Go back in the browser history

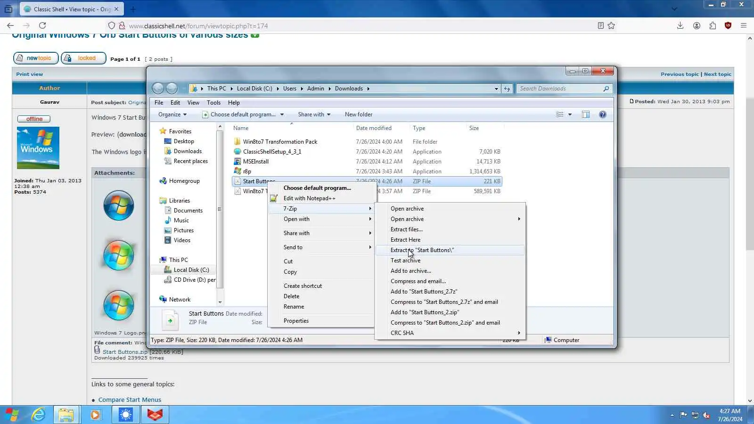click(10, 25)
